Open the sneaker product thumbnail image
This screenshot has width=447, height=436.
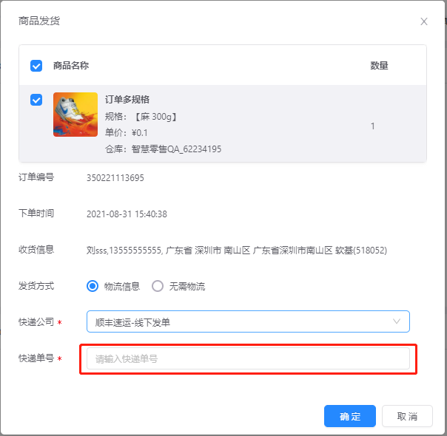pos(75,115)
